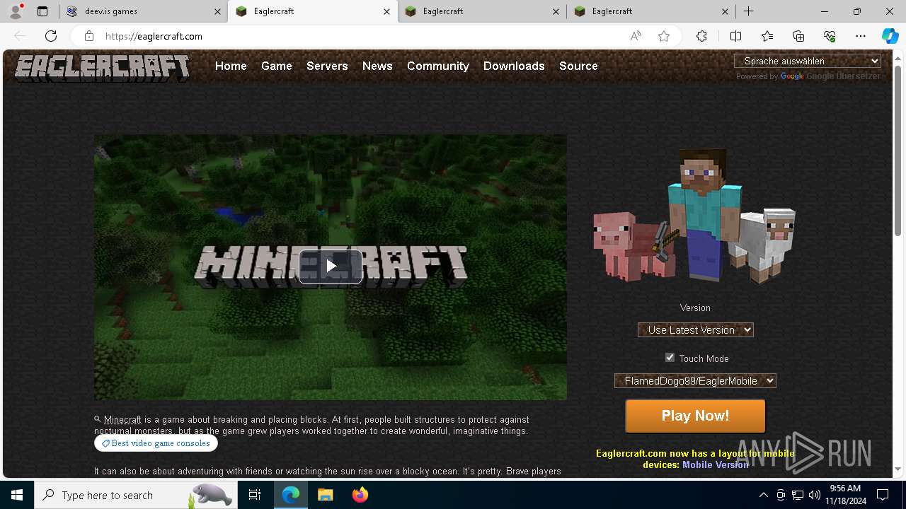The image size is (906, 509).
Task: Click the Type here to search box
Action: 136,495
